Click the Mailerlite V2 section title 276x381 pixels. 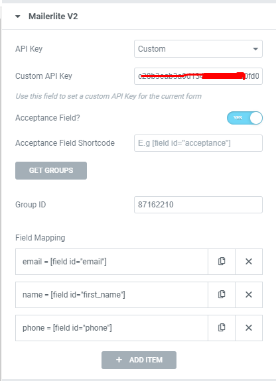click(x=53, y=17)
